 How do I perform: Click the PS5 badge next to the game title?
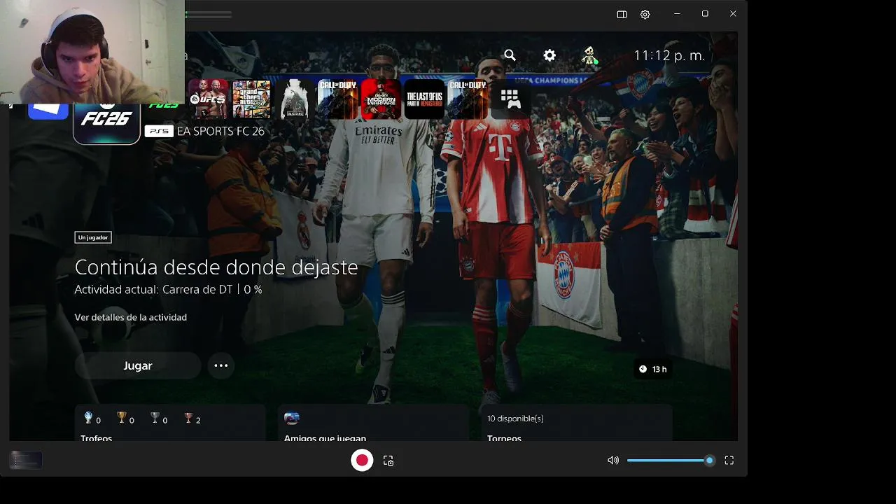pyautogui.click(x=159, y=131)
